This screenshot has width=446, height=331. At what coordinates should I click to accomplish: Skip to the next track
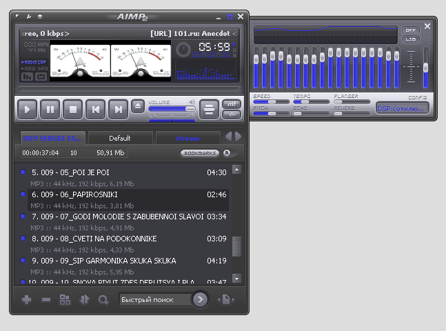(118, 108)
